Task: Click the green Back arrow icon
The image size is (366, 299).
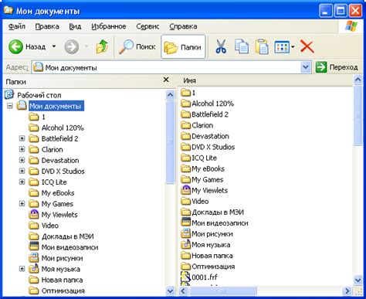Action: point(15,46)
